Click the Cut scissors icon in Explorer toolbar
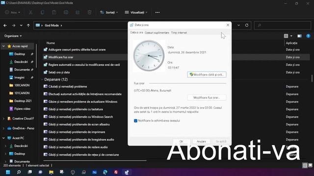The height and width of the screenshot is (176, 314). (30, 12)
